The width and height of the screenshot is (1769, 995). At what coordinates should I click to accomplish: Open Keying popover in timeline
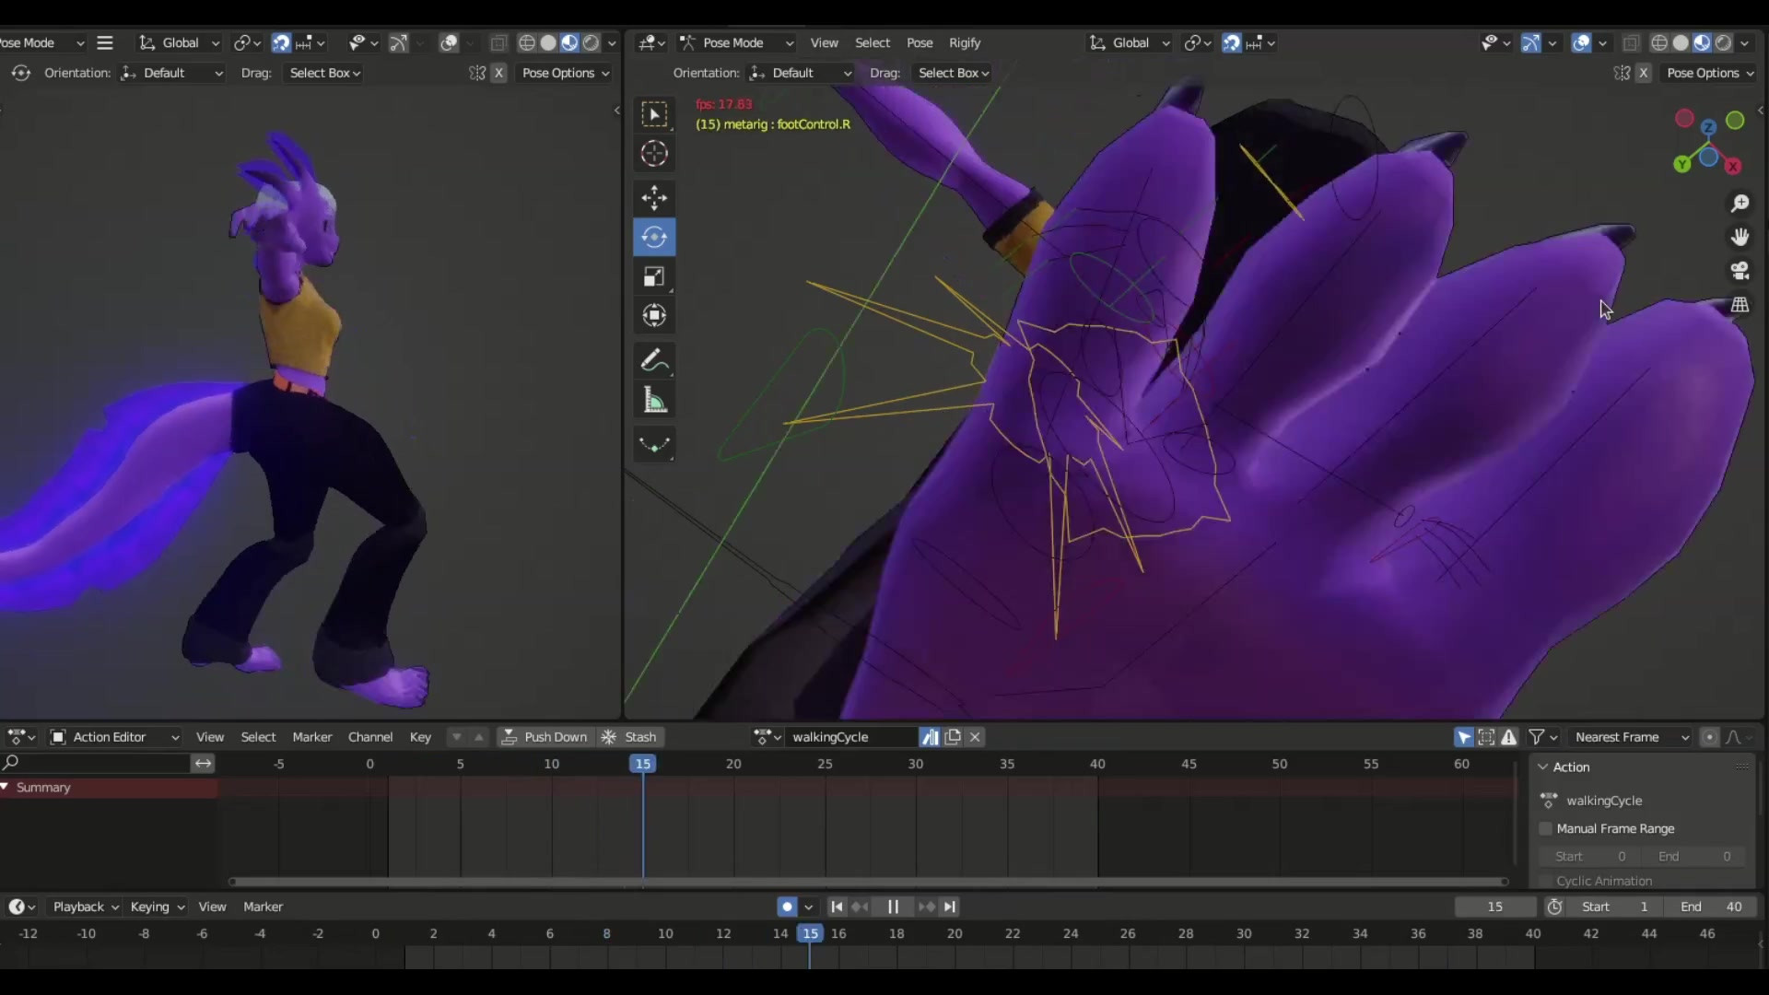(158, 907)
